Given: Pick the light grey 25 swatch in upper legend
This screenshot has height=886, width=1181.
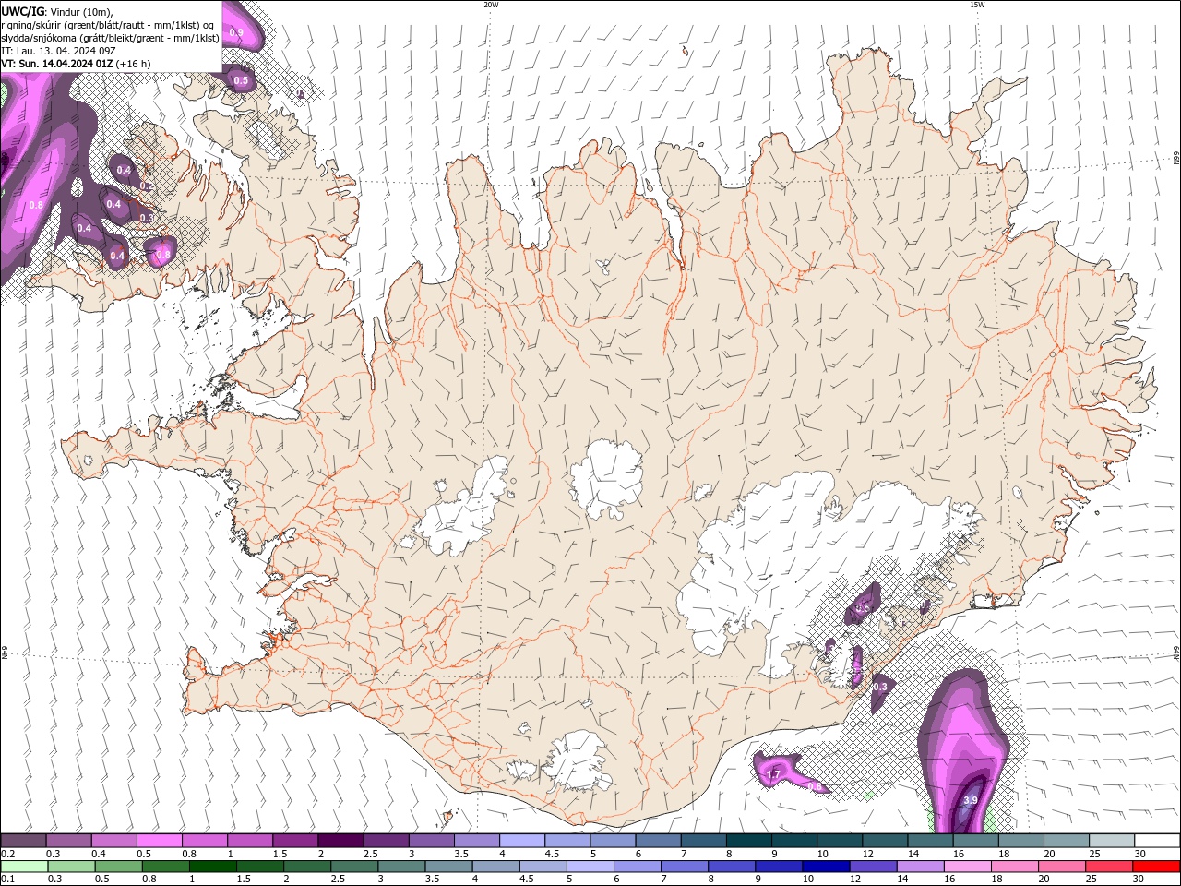Looking at the screenshot, I should pyautogui.click(x=1112, y=841).
